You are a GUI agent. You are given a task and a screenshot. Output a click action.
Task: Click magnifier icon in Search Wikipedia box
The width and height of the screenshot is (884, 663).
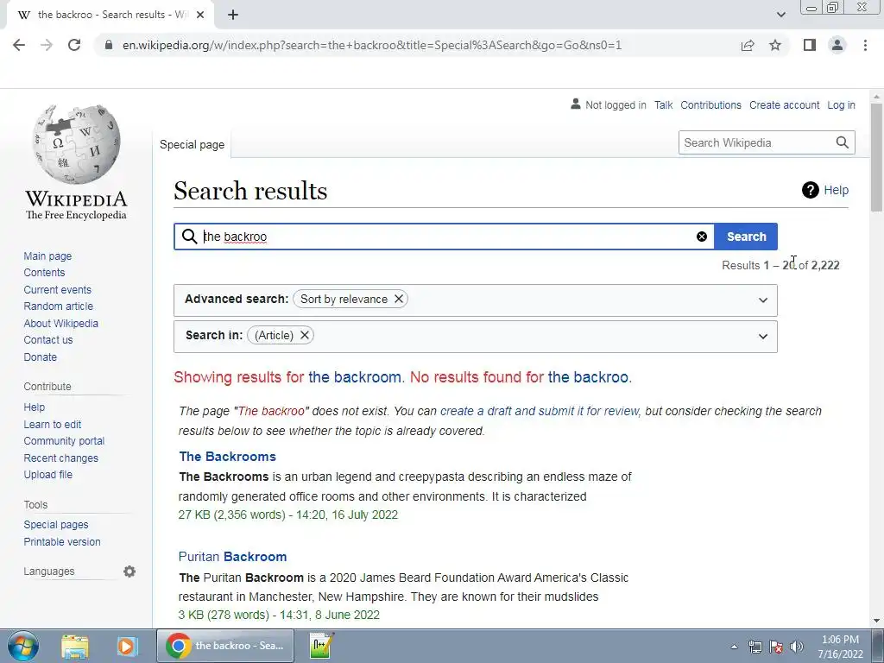coord(843,142)
